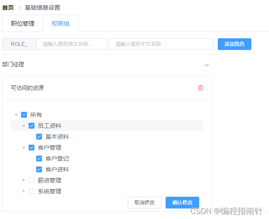Uncheck the 员工资料 checkbox
Image resolution: width=269 pixels, height=219 pixels.
point(32,126)
